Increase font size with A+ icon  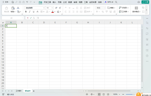(x=56, y=8)
